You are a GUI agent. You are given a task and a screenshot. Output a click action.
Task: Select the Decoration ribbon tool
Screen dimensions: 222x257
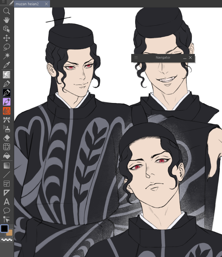[7, 120]
